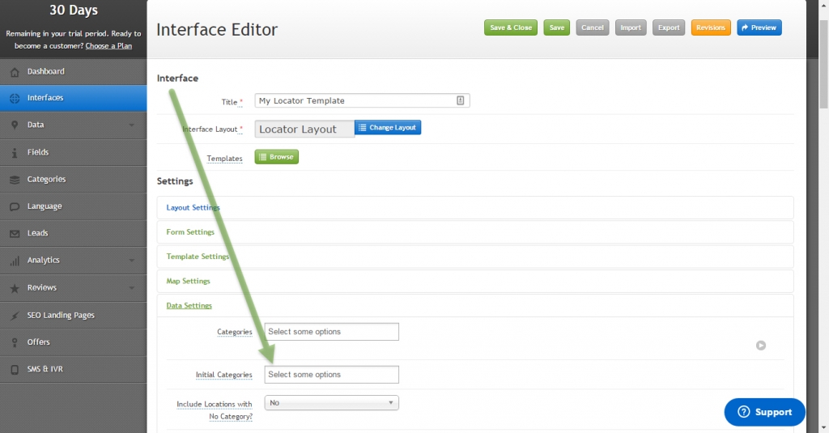Open the Include Locations with No Category dropdown
This screenshot has width=829, height=433.
click(331, 403)
